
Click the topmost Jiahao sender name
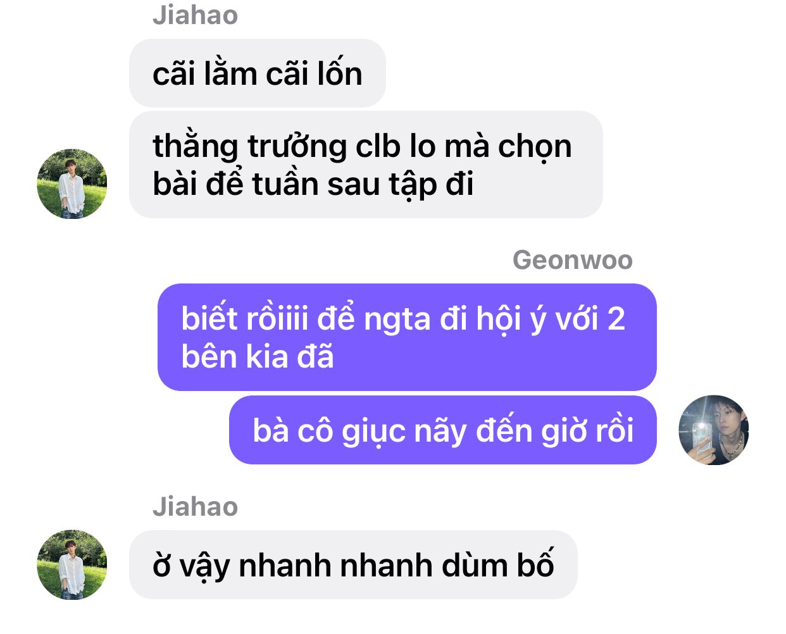coord(196,15)
